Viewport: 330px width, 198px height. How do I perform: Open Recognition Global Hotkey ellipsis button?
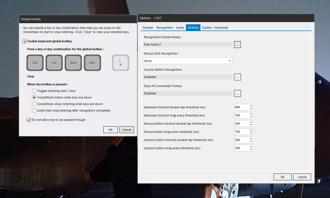238,44
